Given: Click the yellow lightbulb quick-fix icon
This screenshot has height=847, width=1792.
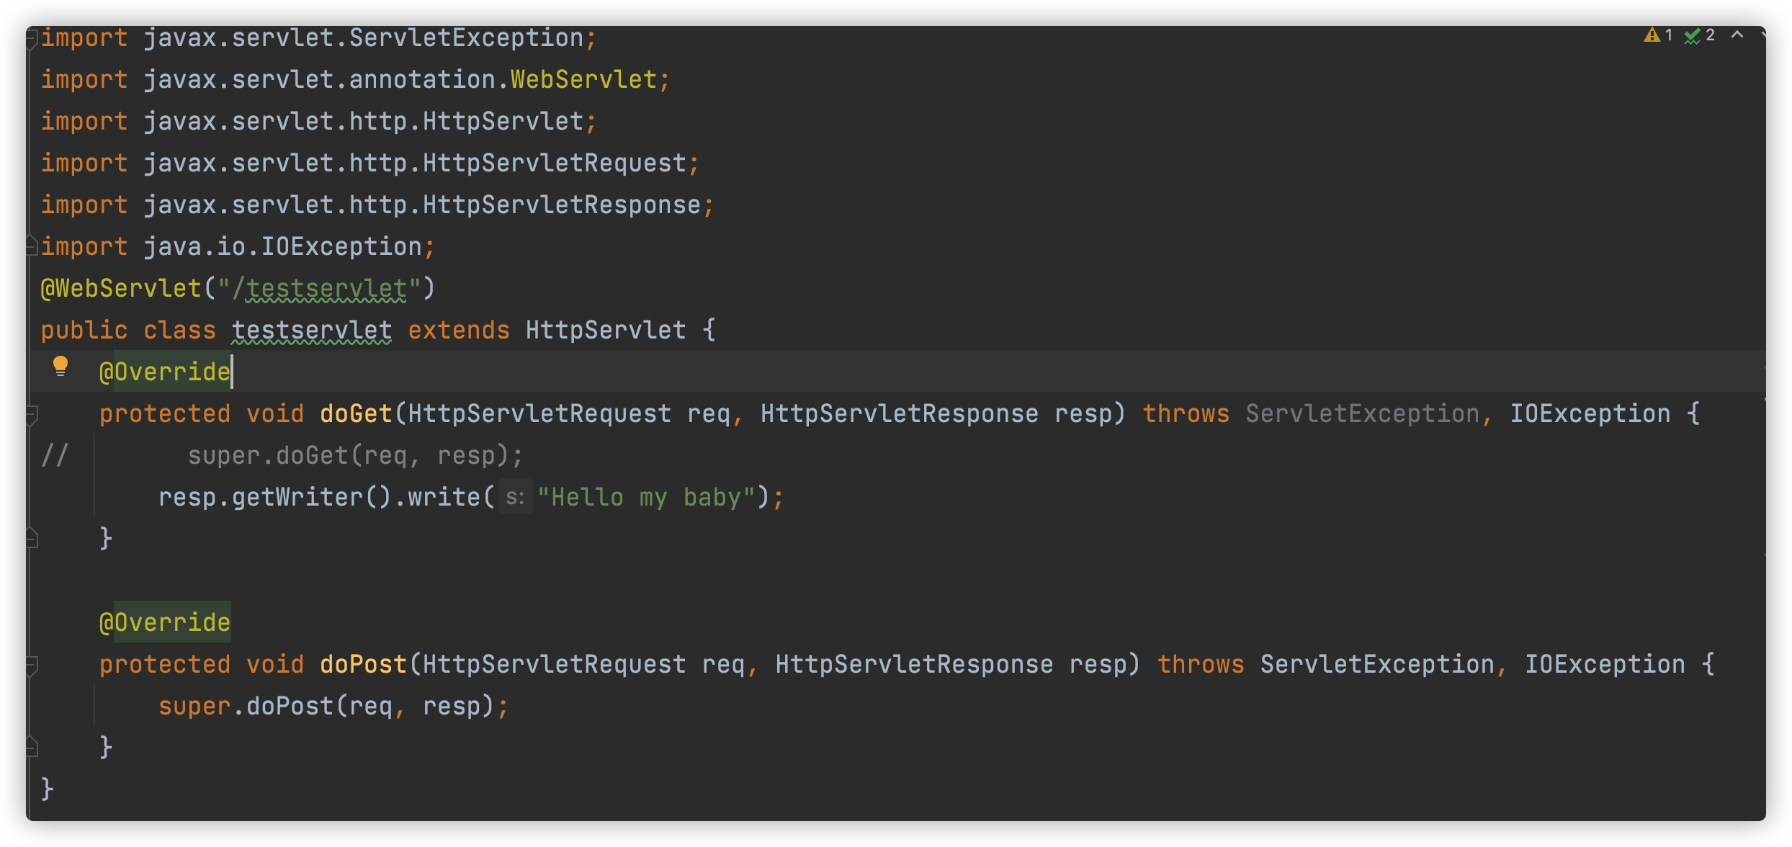Looking at the screenshot, I should [61, 366].
